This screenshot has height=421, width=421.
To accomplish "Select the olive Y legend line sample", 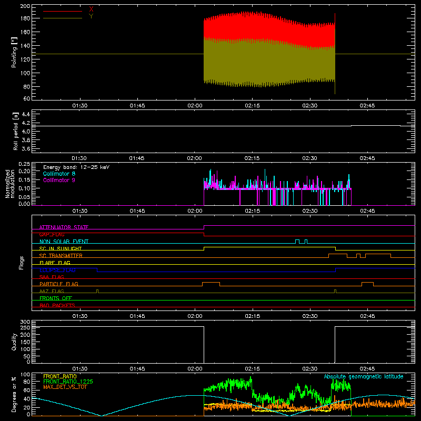I will (x=63, y=18).
